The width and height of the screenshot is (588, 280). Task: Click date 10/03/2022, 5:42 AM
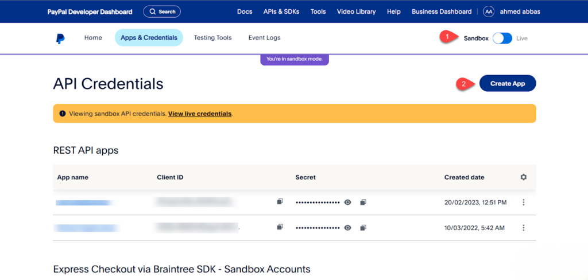tap(475, 228)
